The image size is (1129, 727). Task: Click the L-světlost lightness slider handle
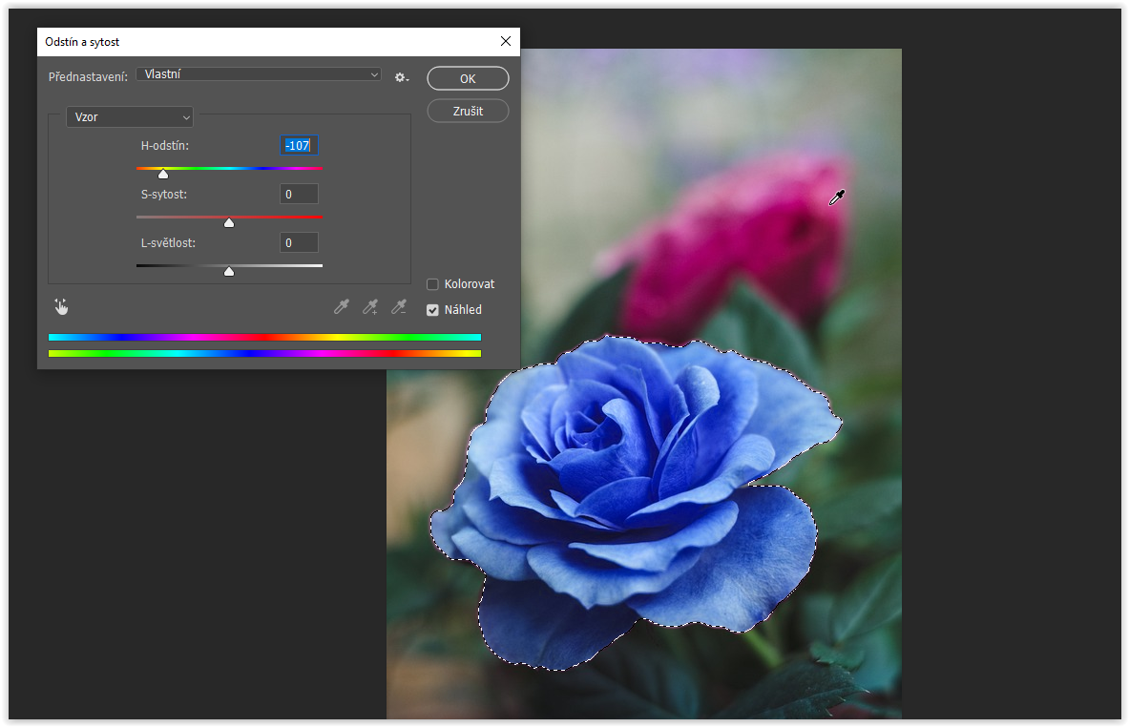click(229, 271)
